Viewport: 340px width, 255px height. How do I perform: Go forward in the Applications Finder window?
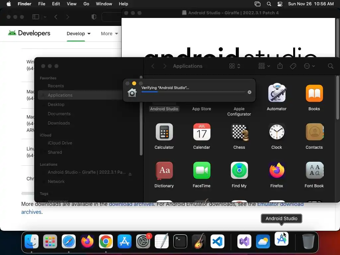tap(165, 66)
